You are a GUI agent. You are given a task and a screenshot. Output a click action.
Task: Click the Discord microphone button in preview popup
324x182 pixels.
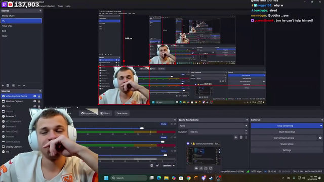pos(201,168)
